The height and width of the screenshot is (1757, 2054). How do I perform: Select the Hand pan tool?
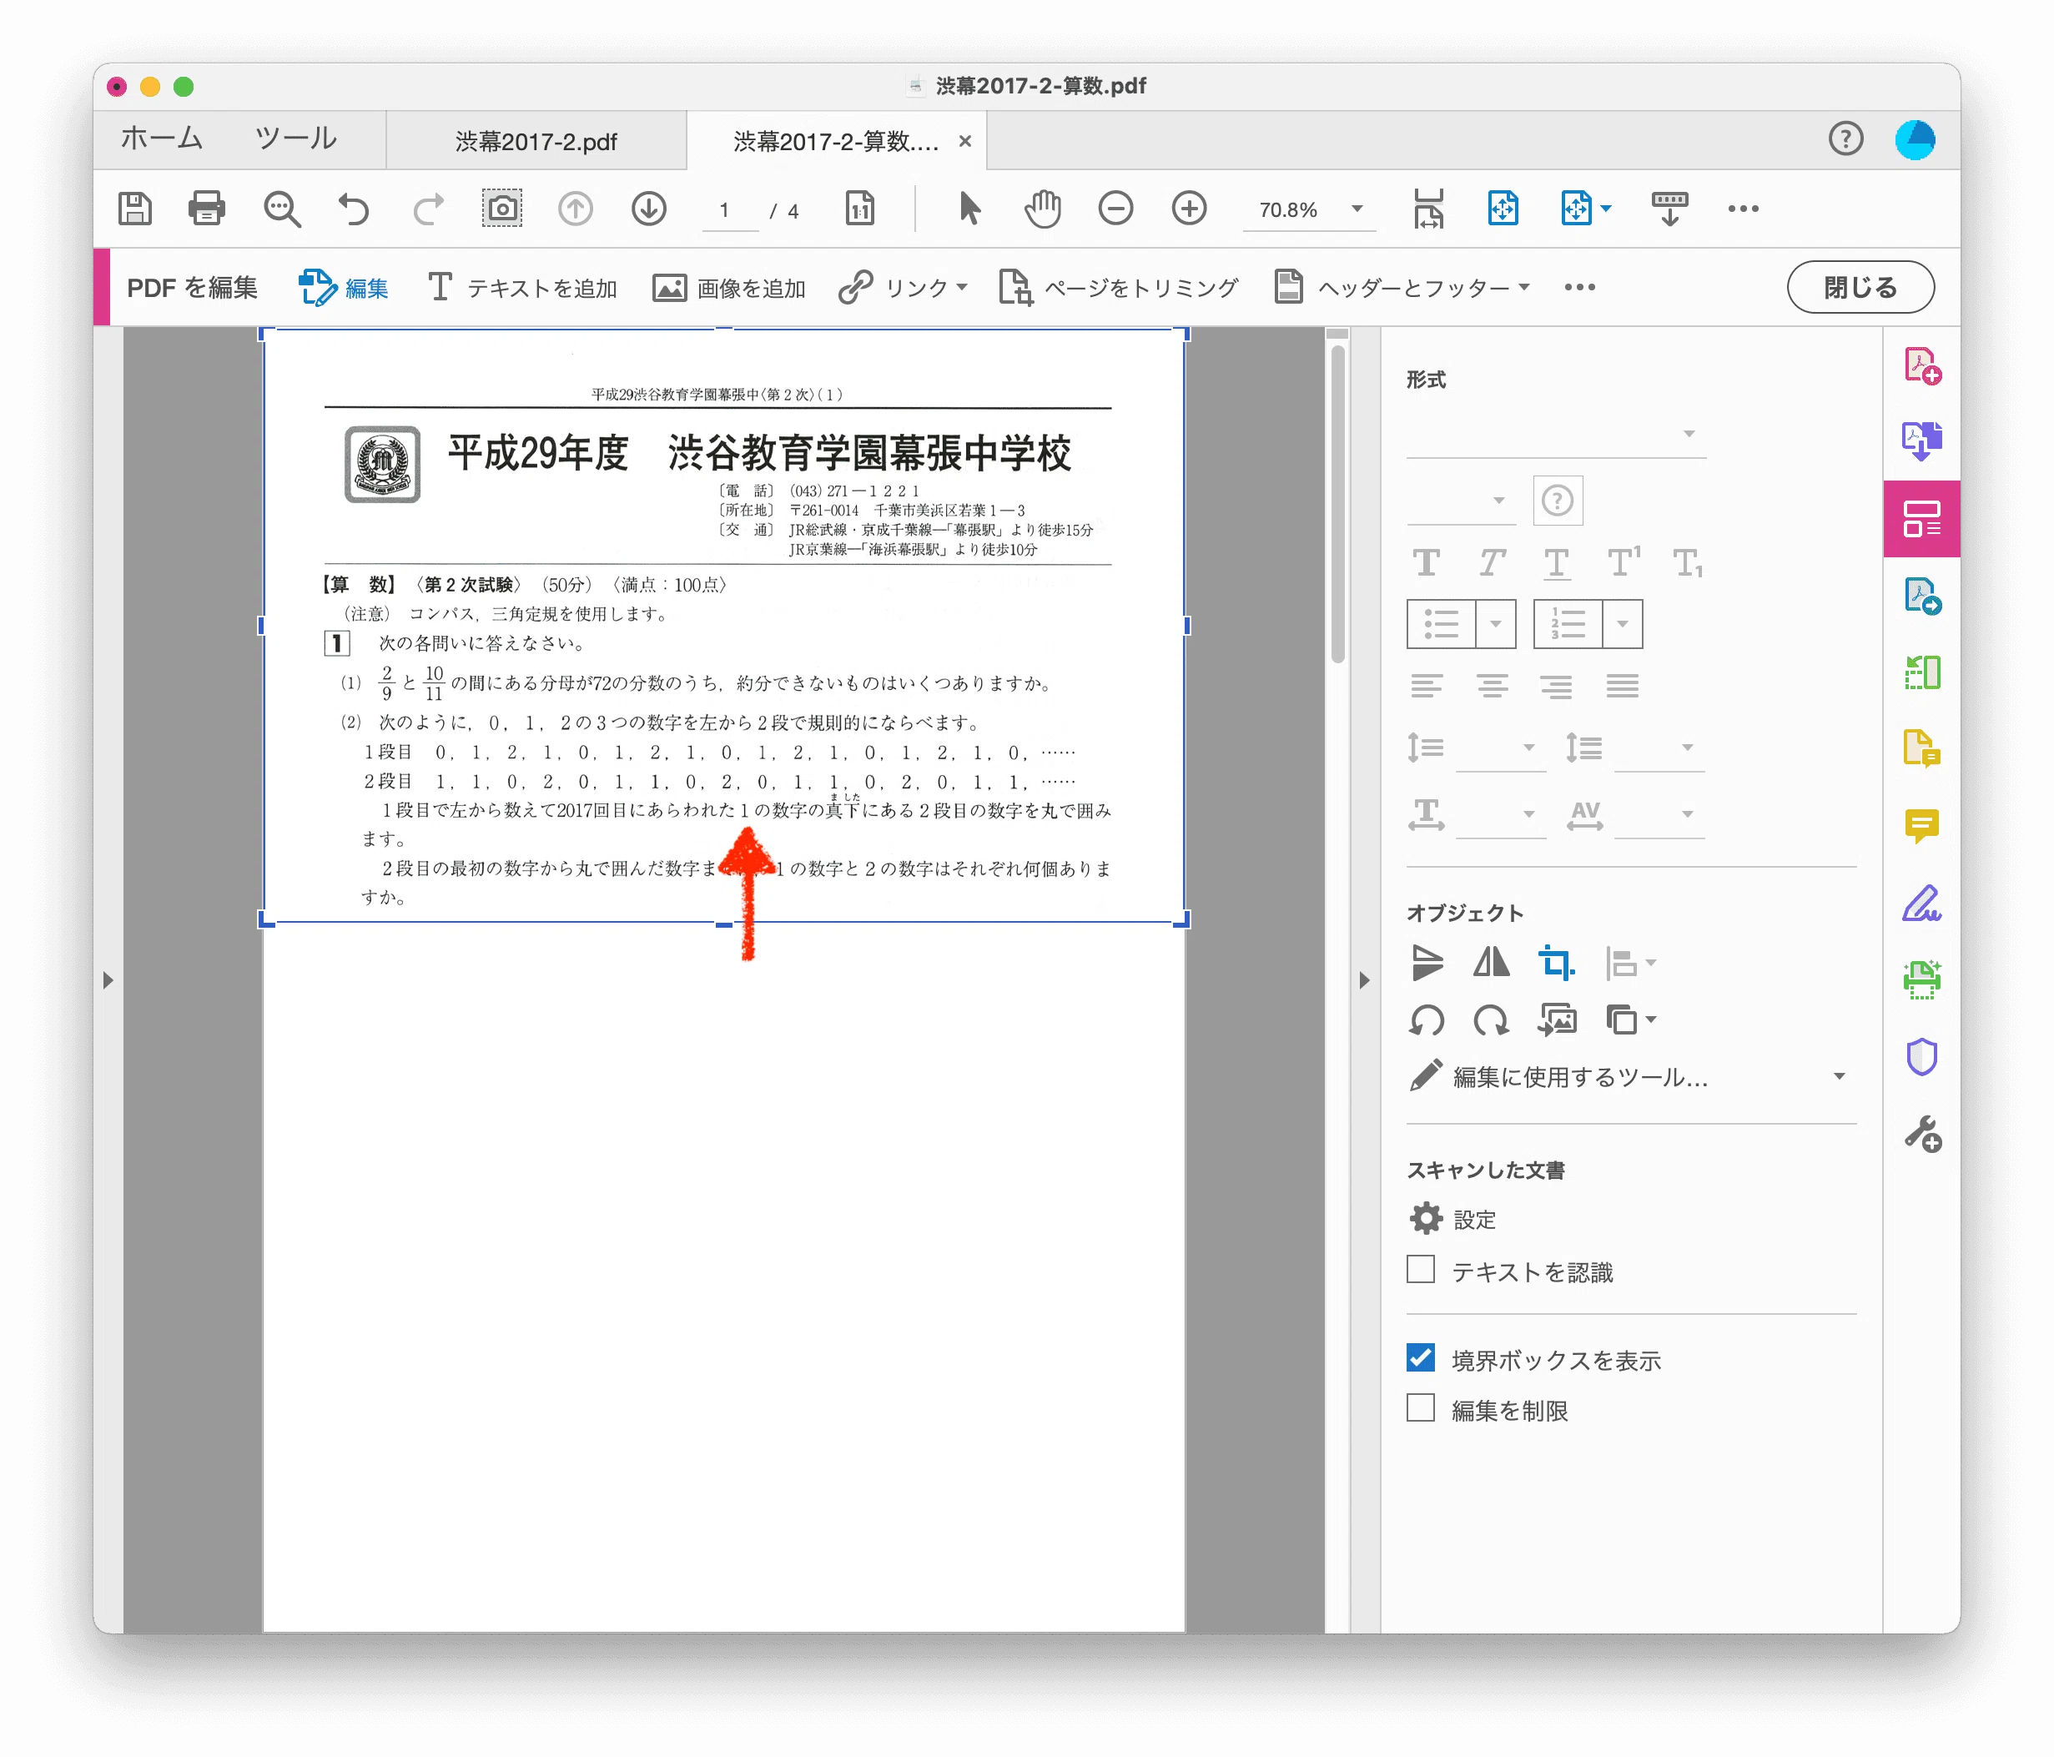coord(1042,209)
